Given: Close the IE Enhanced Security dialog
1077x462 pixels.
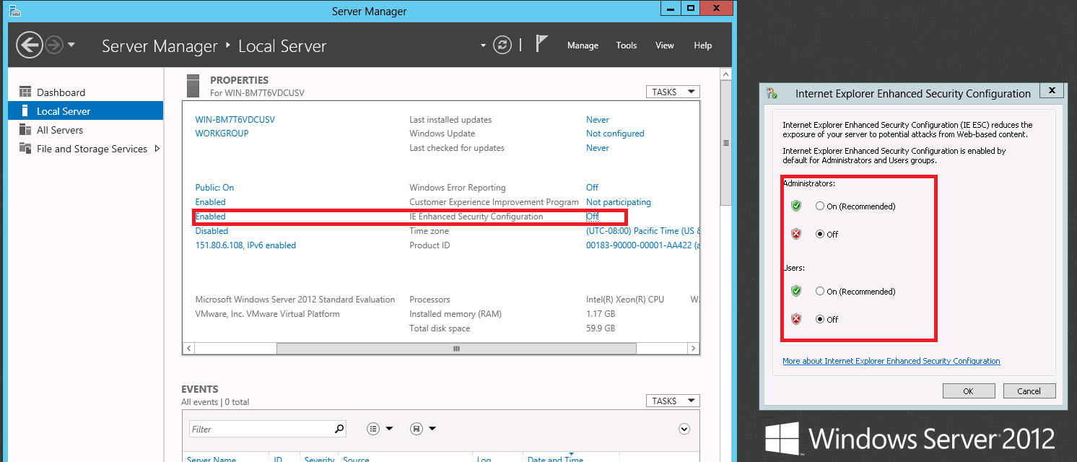Looking at the screenshot, I should (x=1052, y=91).
